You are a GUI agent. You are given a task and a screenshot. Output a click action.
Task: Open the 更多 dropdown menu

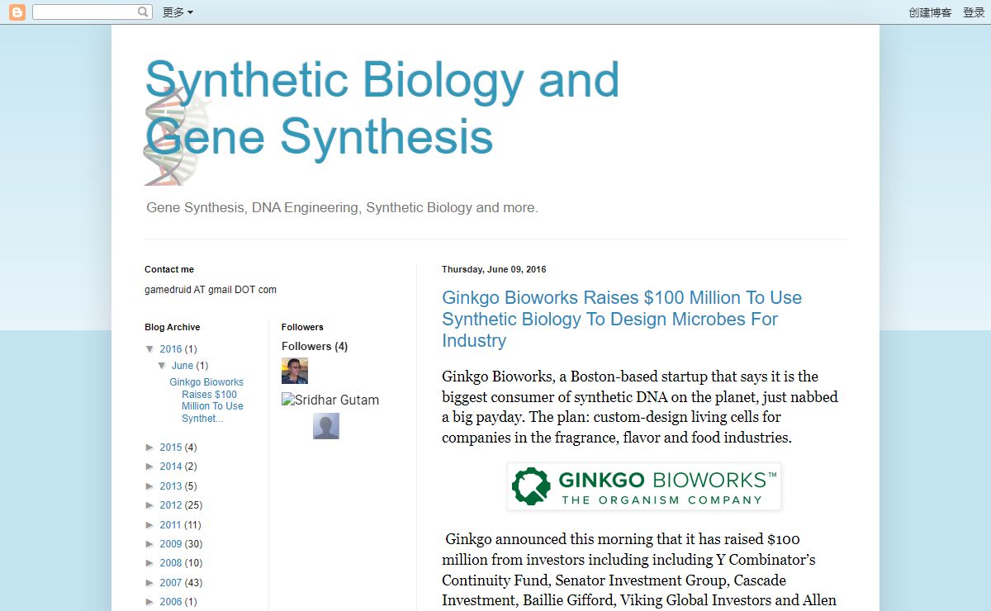tap(178, 12)
